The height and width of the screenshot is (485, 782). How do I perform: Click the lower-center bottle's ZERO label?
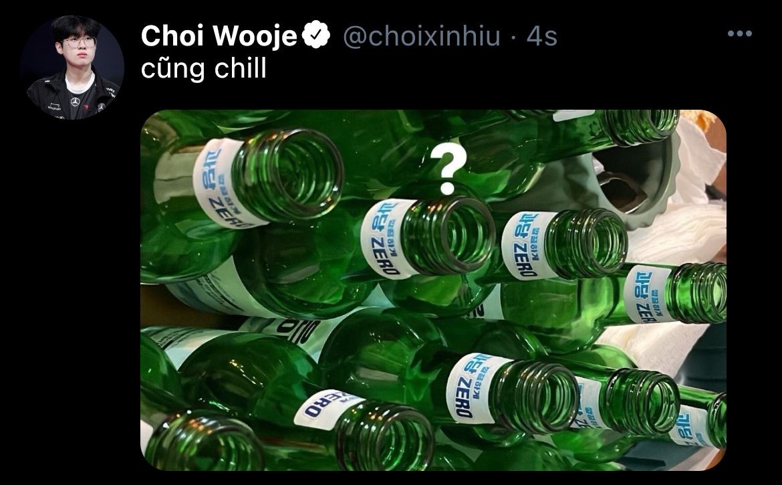coord(471,388)
